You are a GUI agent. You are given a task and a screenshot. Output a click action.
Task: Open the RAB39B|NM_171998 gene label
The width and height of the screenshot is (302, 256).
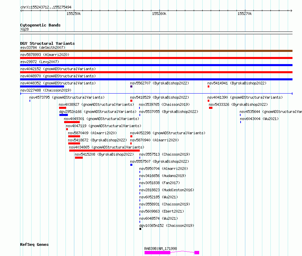click(161, 249)
